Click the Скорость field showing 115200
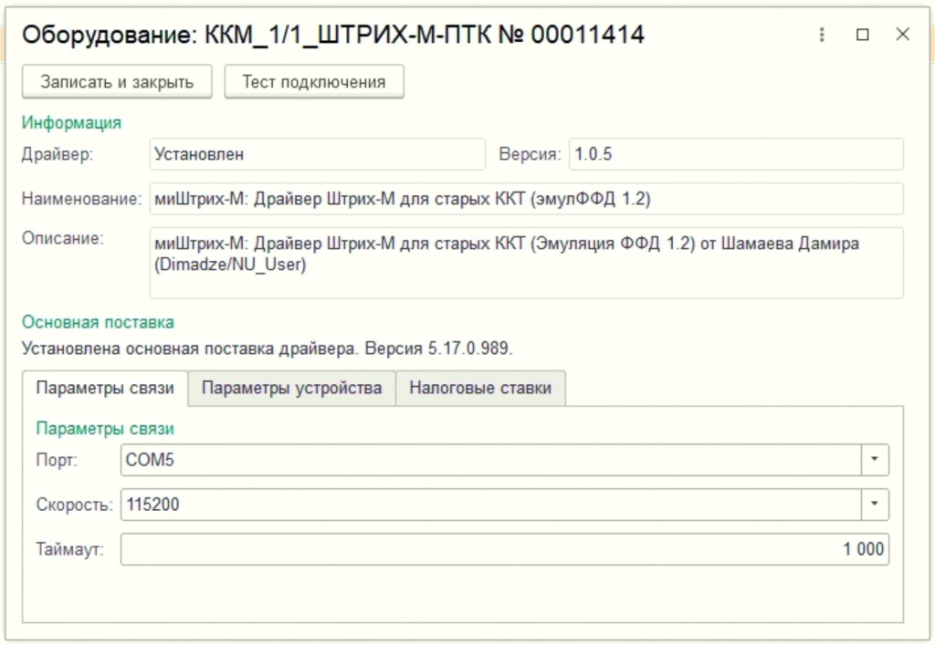Screen dimensions: 935x645 pos(490,503)
